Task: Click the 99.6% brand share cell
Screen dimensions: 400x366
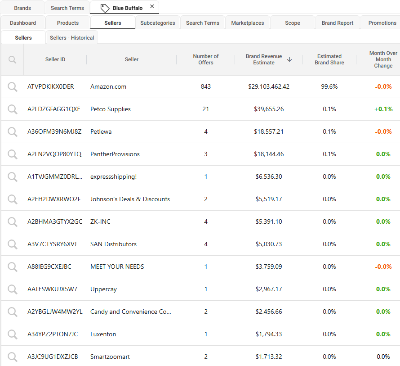Action: [329, 86]
